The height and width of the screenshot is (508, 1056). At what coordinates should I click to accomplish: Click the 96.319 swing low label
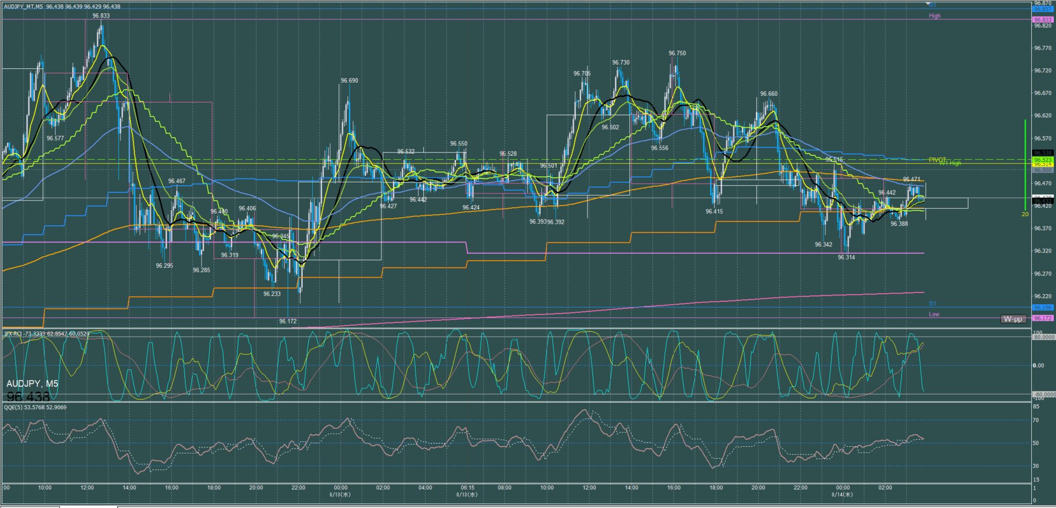(x=230, y=255)
